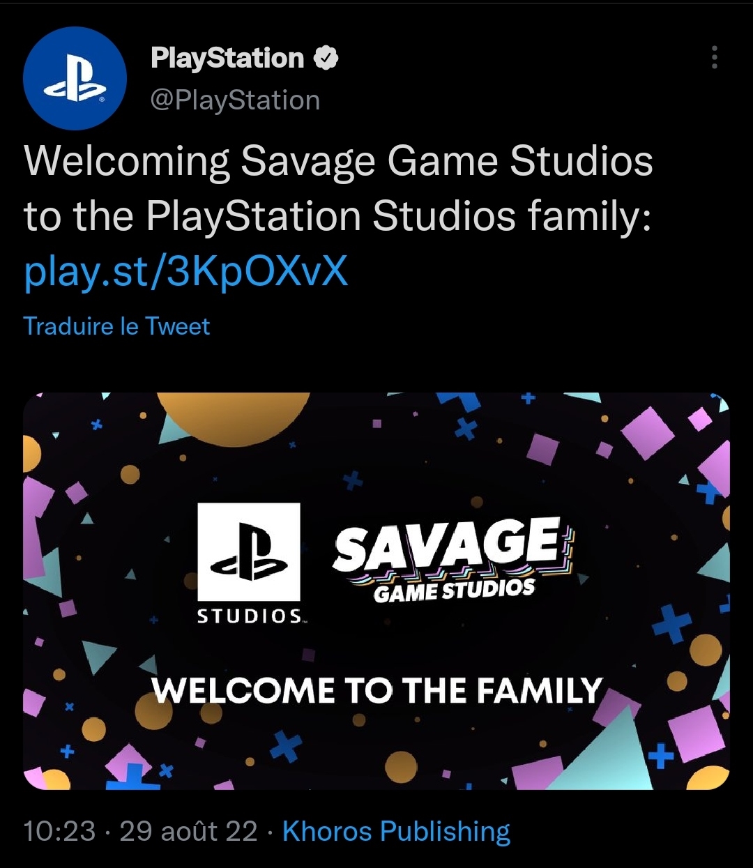The image size is (753, 868).
Task: Click the verified badge next to PlayStation
Action: [326, 59]
